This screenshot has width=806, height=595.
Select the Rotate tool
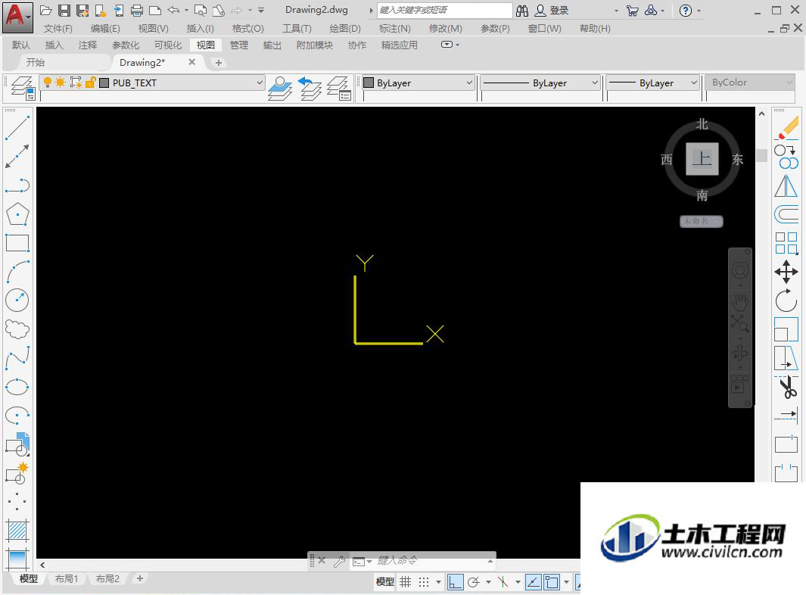[x=786, y=301]
